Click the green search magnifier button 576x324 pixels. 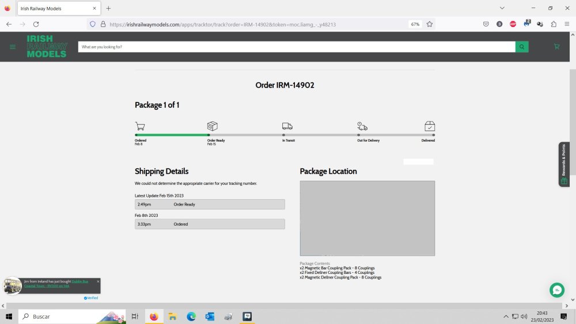coord(522,47)
